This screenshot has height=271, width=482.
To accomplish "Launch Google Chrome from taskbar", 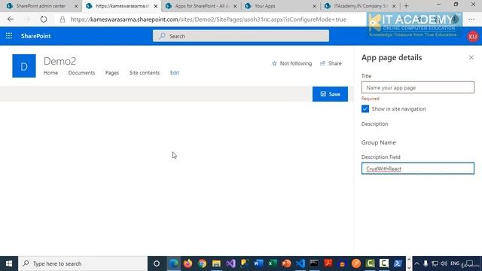I will 203,263.
